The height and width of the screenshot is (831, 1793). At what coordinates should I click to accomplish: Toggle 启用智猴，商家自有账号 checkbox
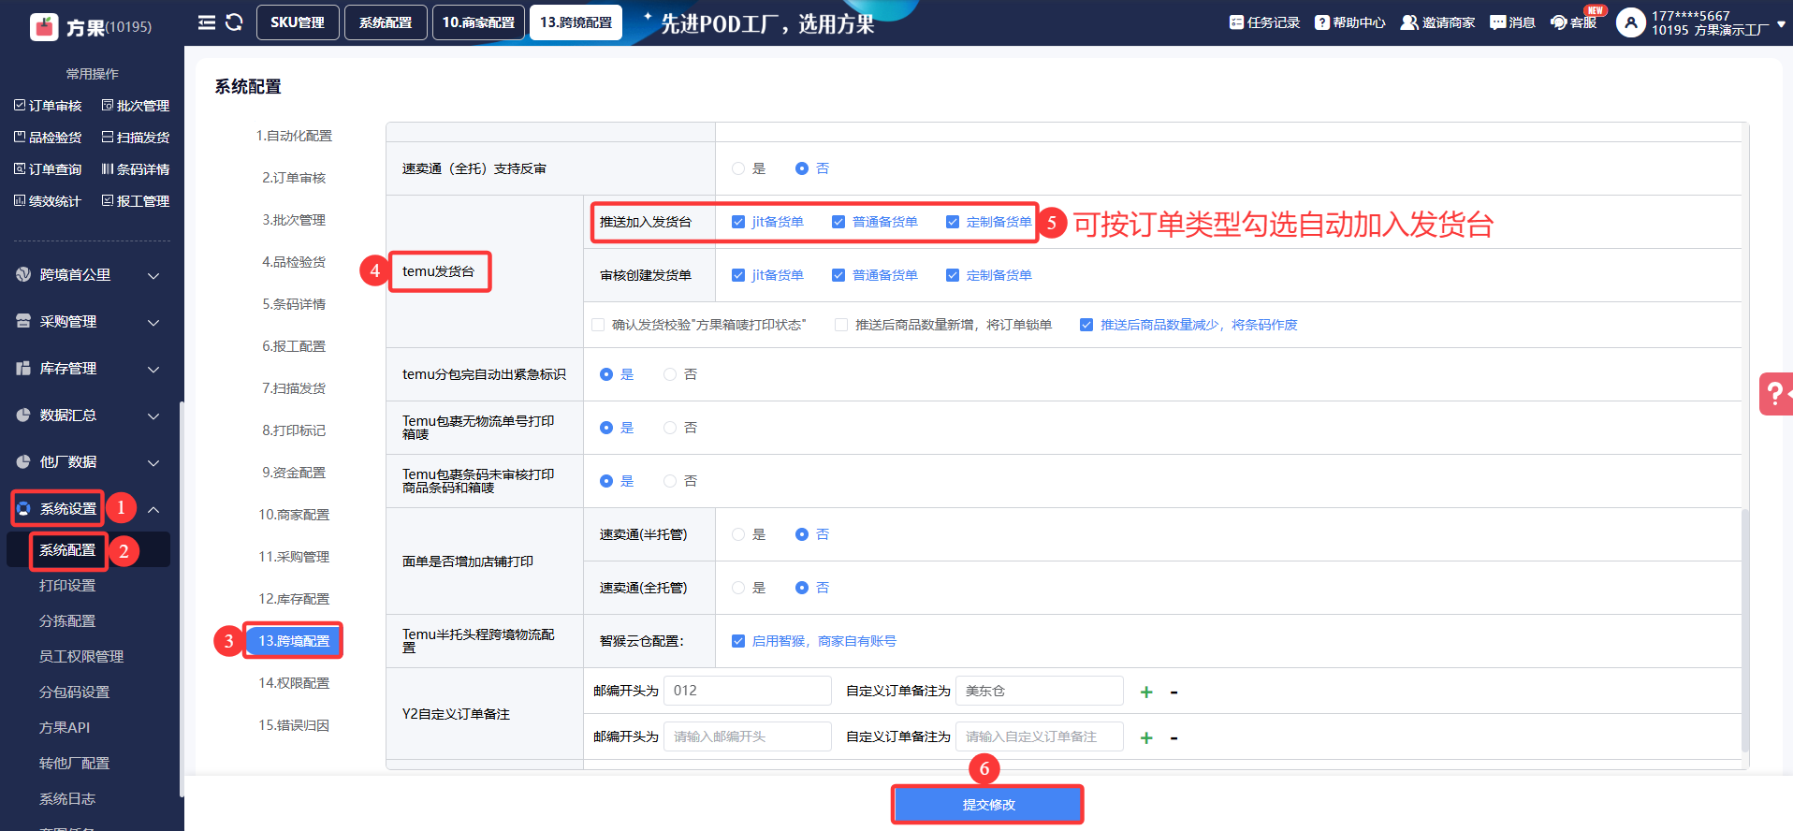pyautogui.click(x=738, y=641)
